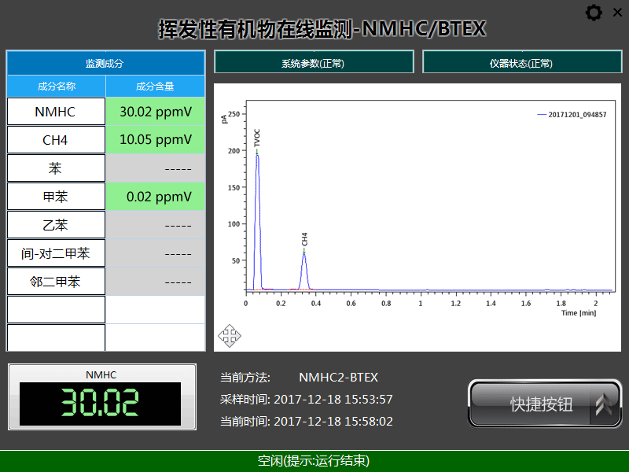The width and height of the screenshot is (629, 472).
Task: Click the pan arrows icon below chart
Action: pyautogui.click(x=229, y=336)
